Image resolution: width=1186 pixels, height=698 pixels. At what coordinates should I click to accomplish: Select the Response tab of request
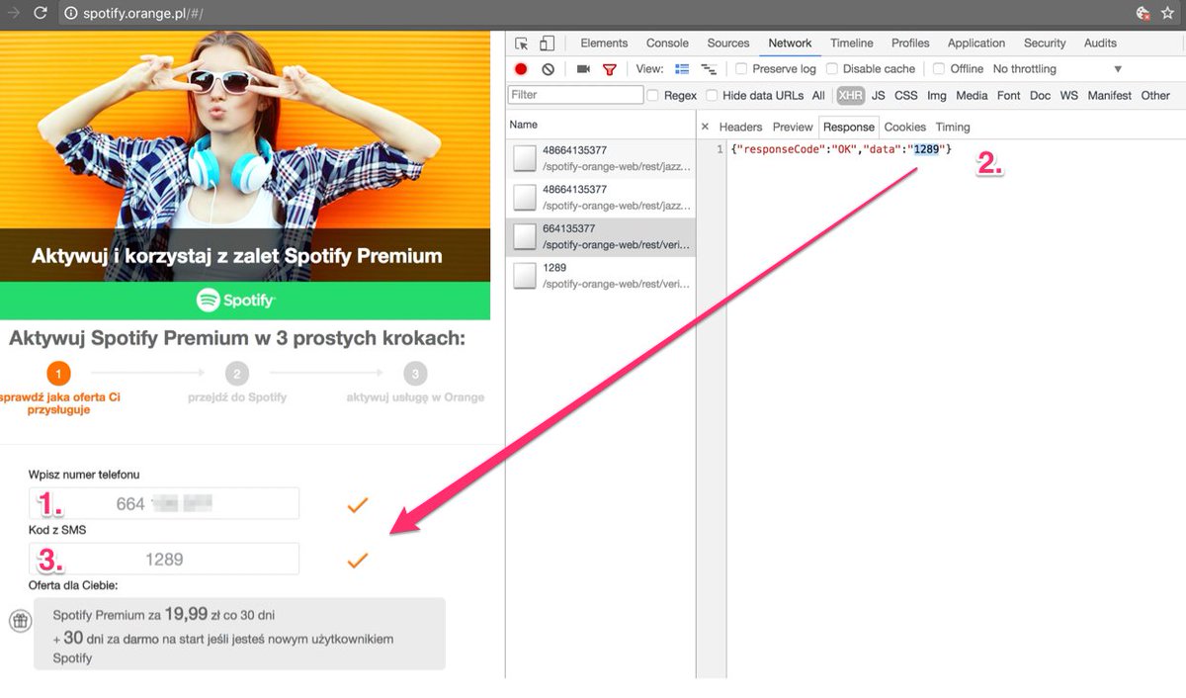click(x=849, y=127)
